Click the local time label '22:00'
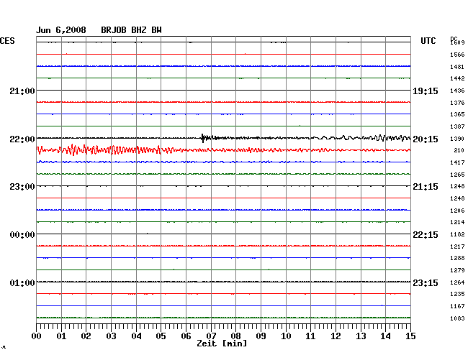This screenshot has width=468, height=355. (22, 139)
